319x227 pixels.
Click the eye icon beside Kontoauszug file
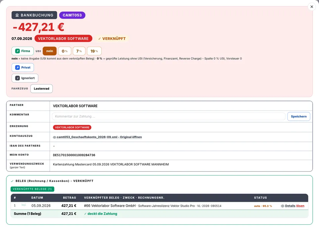tap(54, 137)
